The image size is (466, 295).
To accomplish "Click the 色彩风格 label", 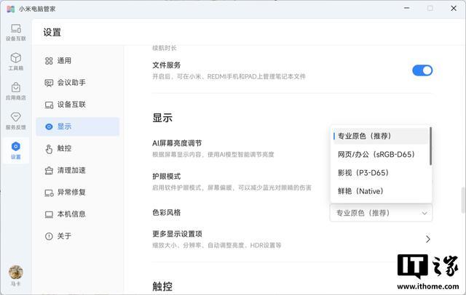I will (167, 213).
